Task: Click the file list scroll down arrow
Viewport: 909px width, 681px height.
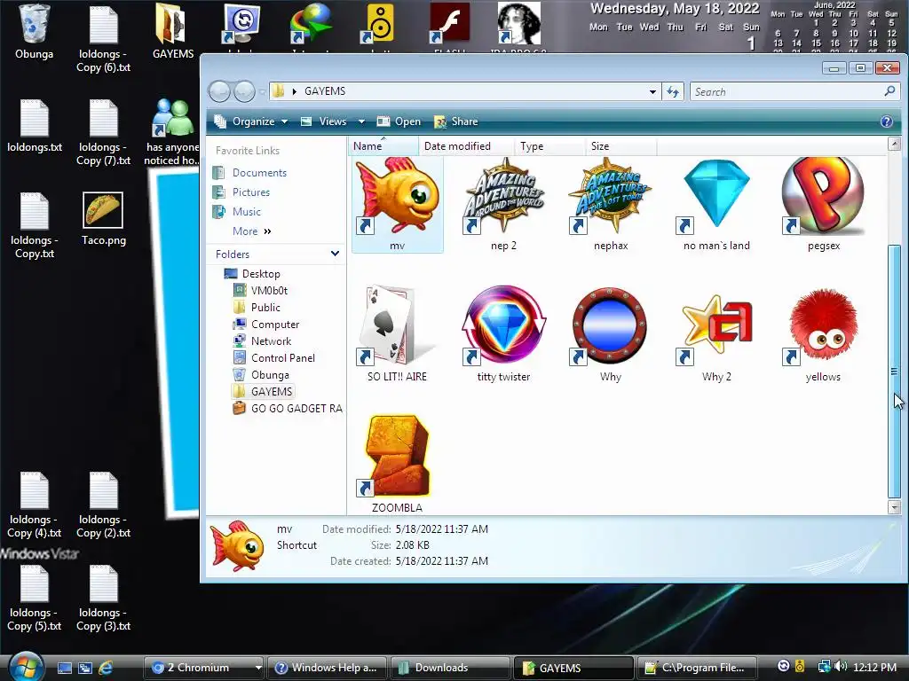Action: pyautogui.click(x=894, y=507)
